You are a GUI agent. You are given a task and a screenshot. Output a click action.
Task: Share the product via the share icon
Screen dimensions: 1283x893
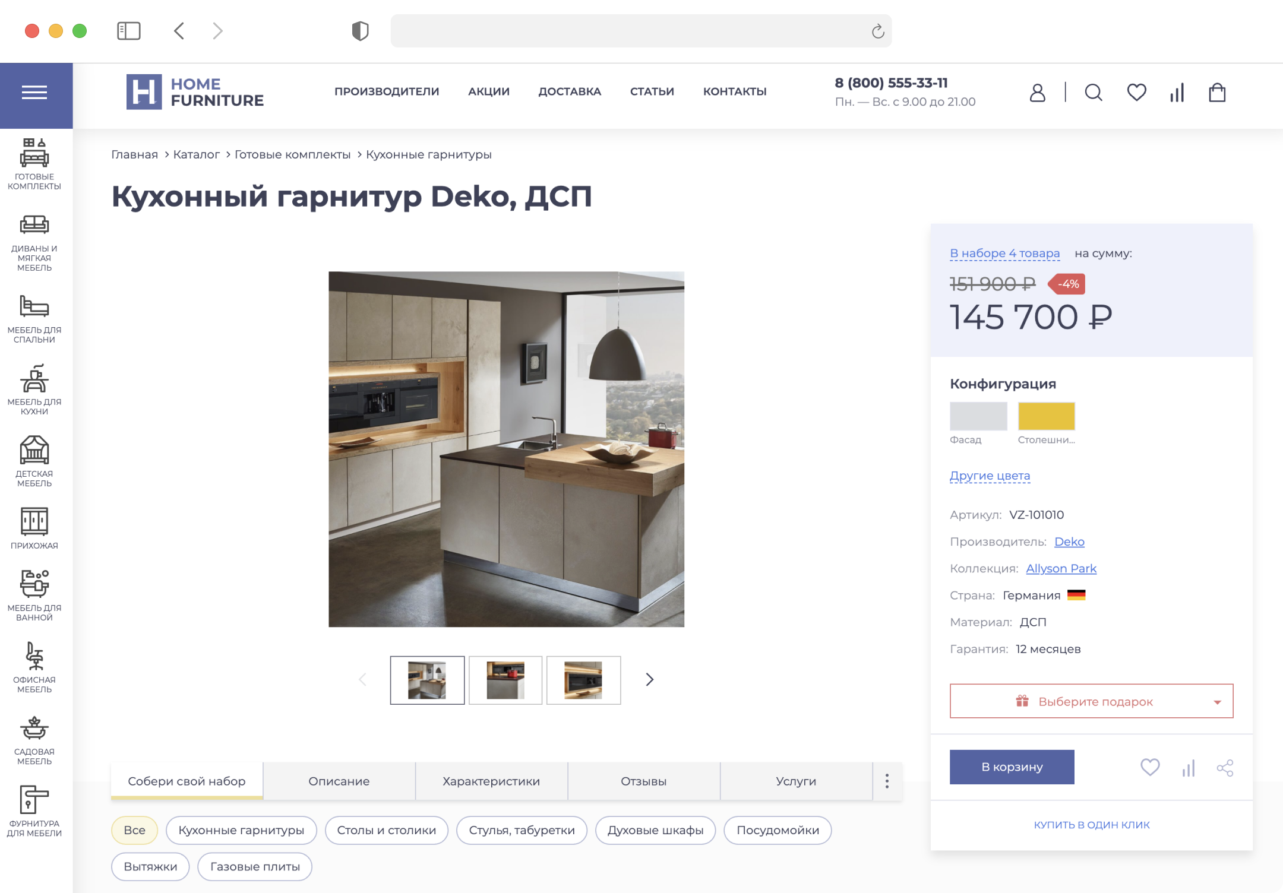point(1225,768)
